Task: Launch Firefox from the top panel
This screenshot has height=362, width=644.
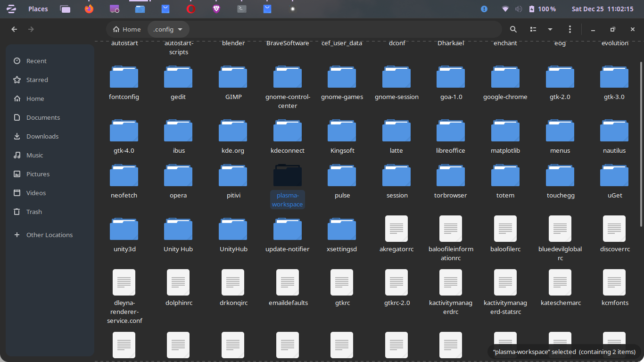Action: [89, 9]
